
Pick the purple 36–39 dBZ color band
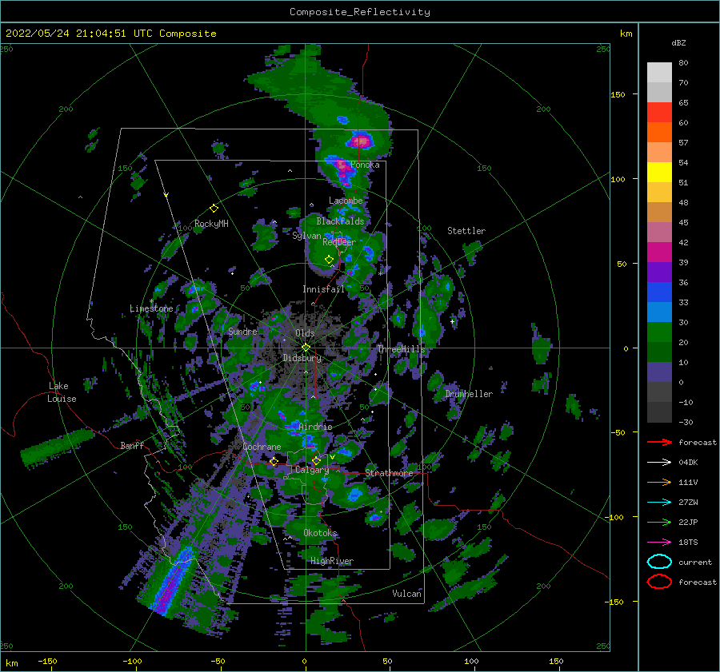659,272
